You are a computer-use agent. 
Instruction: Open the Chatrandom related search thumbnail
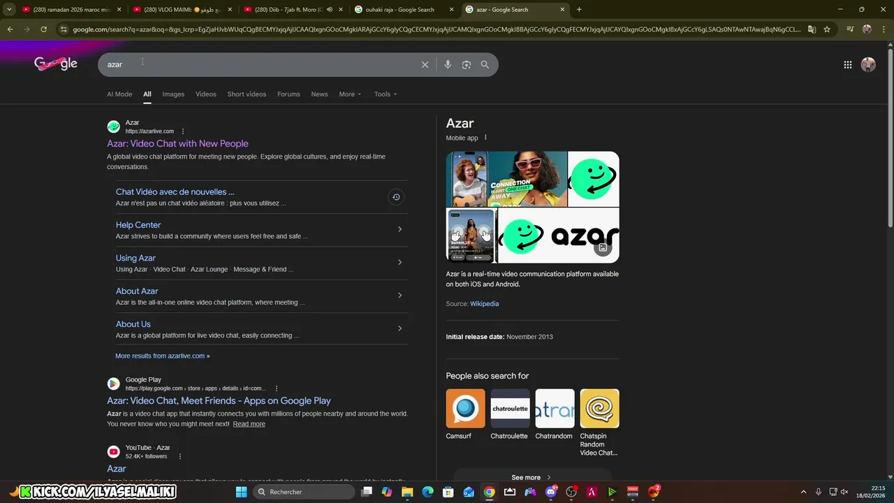click(x=555, y=409)
